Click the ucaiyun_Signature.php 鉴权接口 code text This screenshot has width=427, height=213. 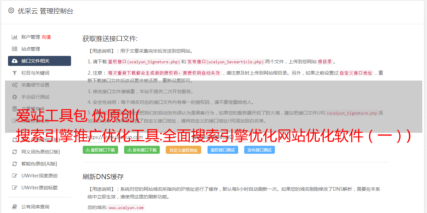pyautogui.click(x=144, y=62)
